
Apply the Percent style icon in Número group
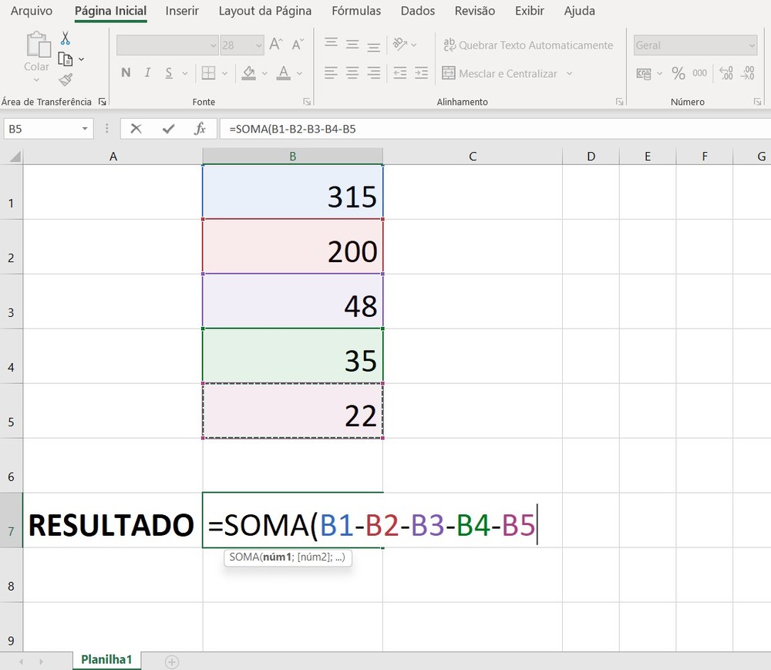(x=677, y=73)
